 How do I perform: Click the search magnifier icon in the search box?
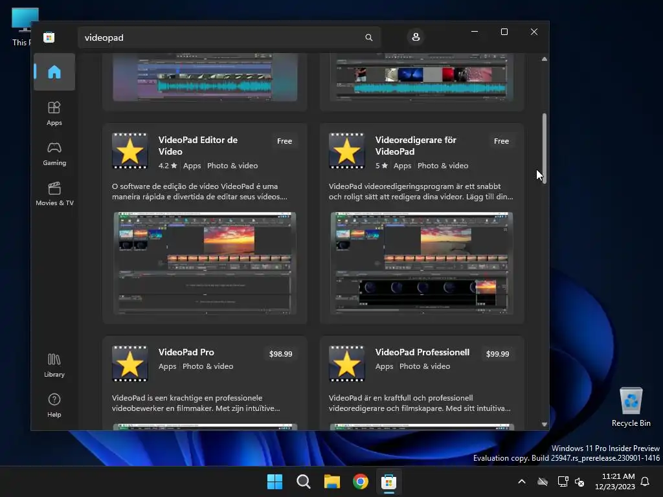click(x=368, y=38)
